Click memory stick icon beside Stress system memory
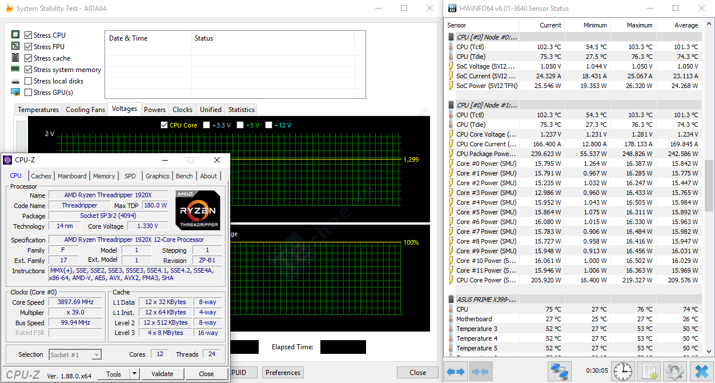The image size is (715, 383). [15, 69]
